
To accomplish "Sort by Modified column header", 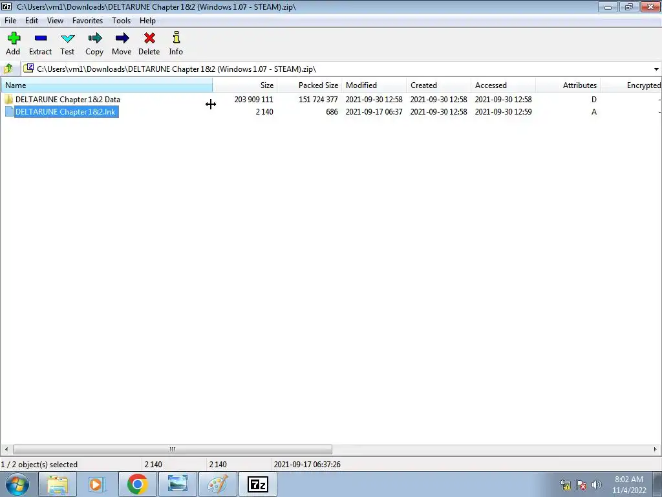I will (x=374, y=85).
